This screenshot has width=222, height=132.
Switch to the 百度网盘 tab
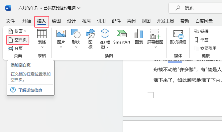(204, 21)
